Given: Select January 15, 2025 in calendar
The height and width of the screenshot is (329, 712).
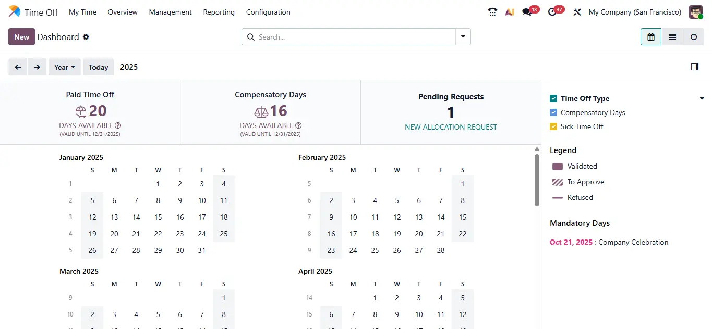Looking at the screenshot, I should 158,217.
